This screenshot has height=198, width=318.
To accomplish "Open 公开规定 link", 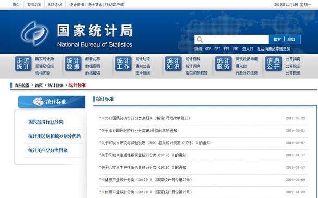I will pyautogui.click(x=293, y=66).
